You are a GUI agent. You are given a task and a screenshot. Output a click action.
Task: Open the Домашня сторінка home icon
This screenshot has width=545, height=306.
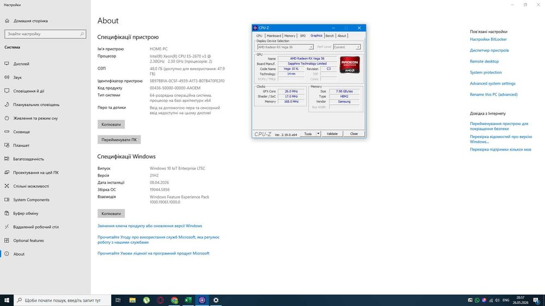coord(7,21)
